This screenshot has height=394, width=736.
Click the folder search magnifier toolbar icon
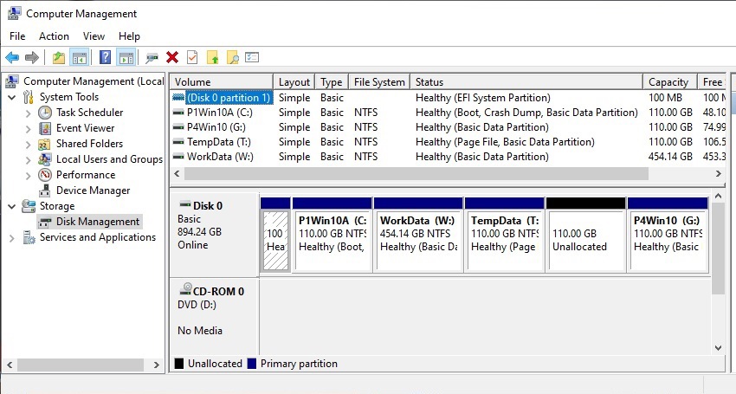click(x=233, y=57)
